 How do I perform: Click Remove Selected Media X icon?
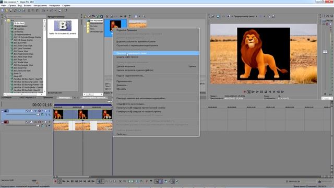pyautogui.click(x=107, y=16)
